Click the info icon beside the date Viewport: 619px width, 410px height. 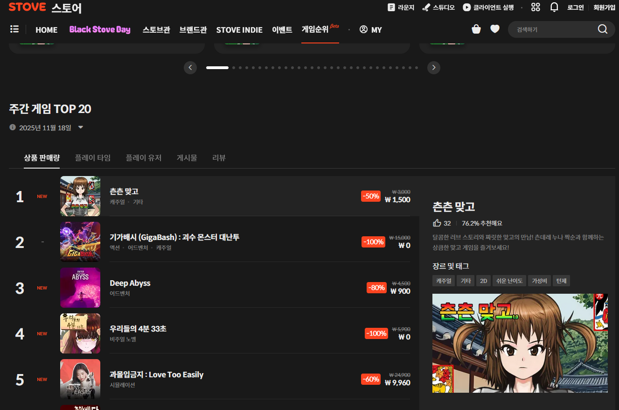click(13, 127)
